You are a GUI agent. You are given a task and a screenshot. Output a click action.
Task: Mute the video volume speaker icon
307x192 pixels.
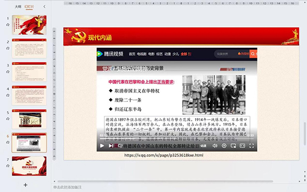point(215,146)
